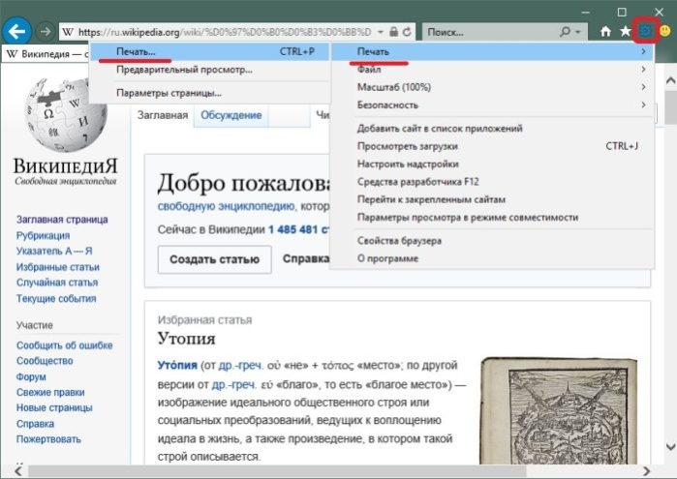Image resolution: width=677 pixels, height=479 pixels.
Task: Click the 1 485 481 articles count link
Action: click(298, 229)
